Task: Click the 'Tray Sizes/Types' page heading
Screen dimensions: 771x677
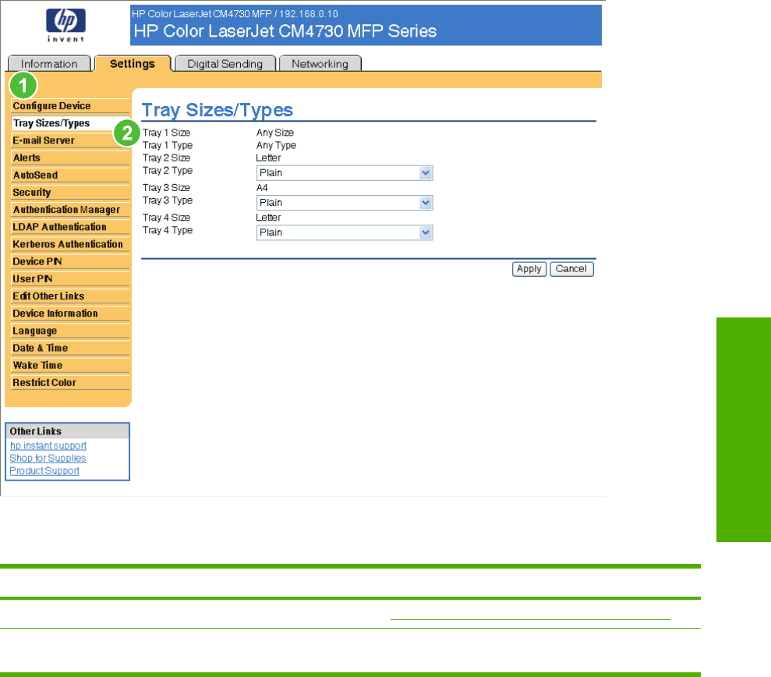Action: (218, 110)
